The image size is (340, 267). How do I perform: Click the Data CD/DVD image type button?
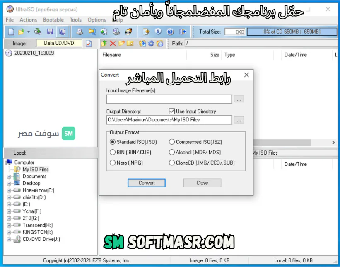click(x=59, y=43)
